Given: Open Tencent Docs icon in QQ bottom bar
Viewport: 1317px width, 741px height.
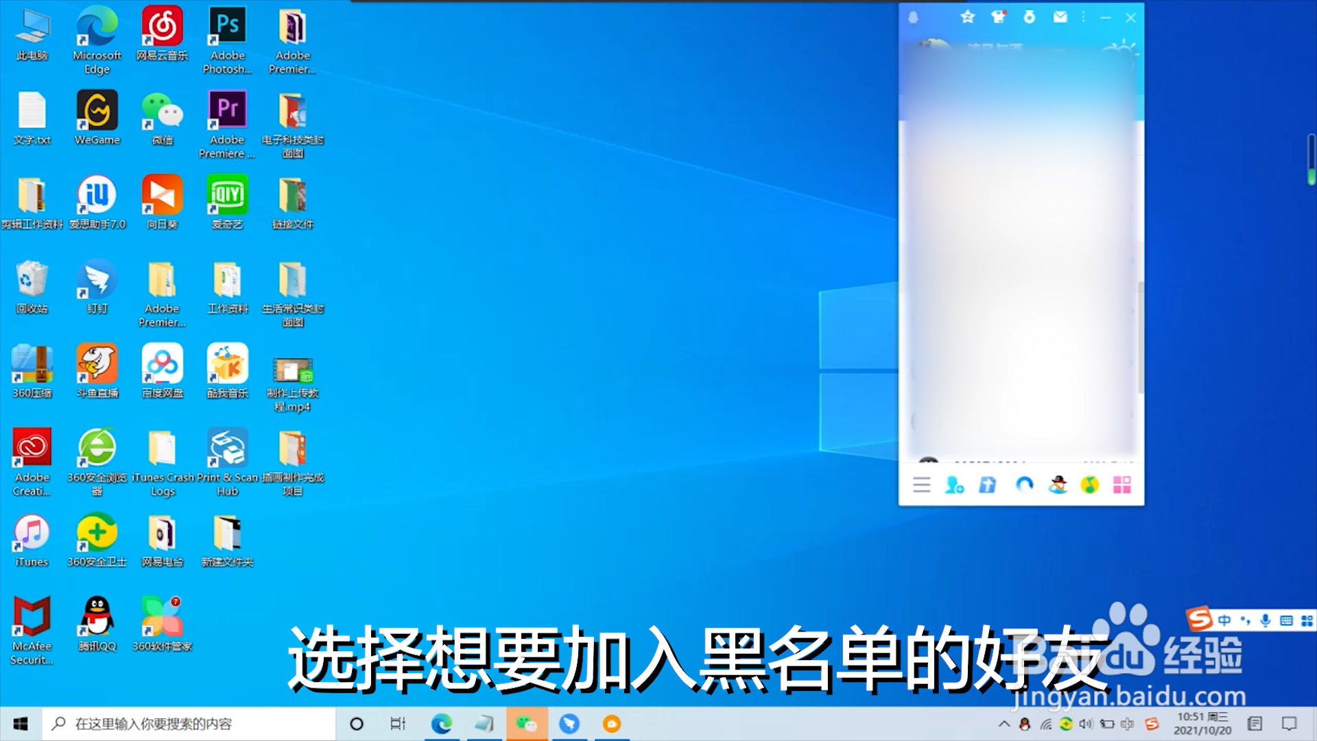Looking at the screenshot, I should click(x=988, y=485).
